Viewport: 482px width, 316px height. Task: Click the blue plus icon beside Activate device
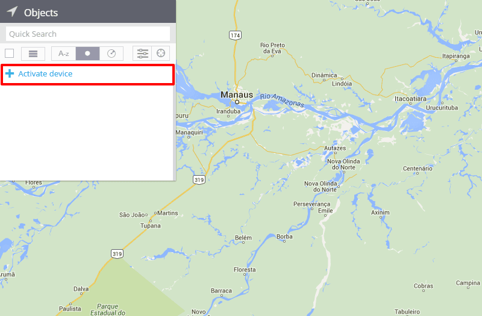point(10,73)
